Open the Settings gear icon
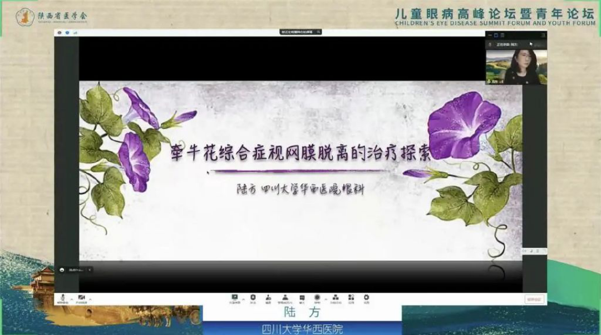This screenshot has height=335, width=601. click(x=366, y=298)
